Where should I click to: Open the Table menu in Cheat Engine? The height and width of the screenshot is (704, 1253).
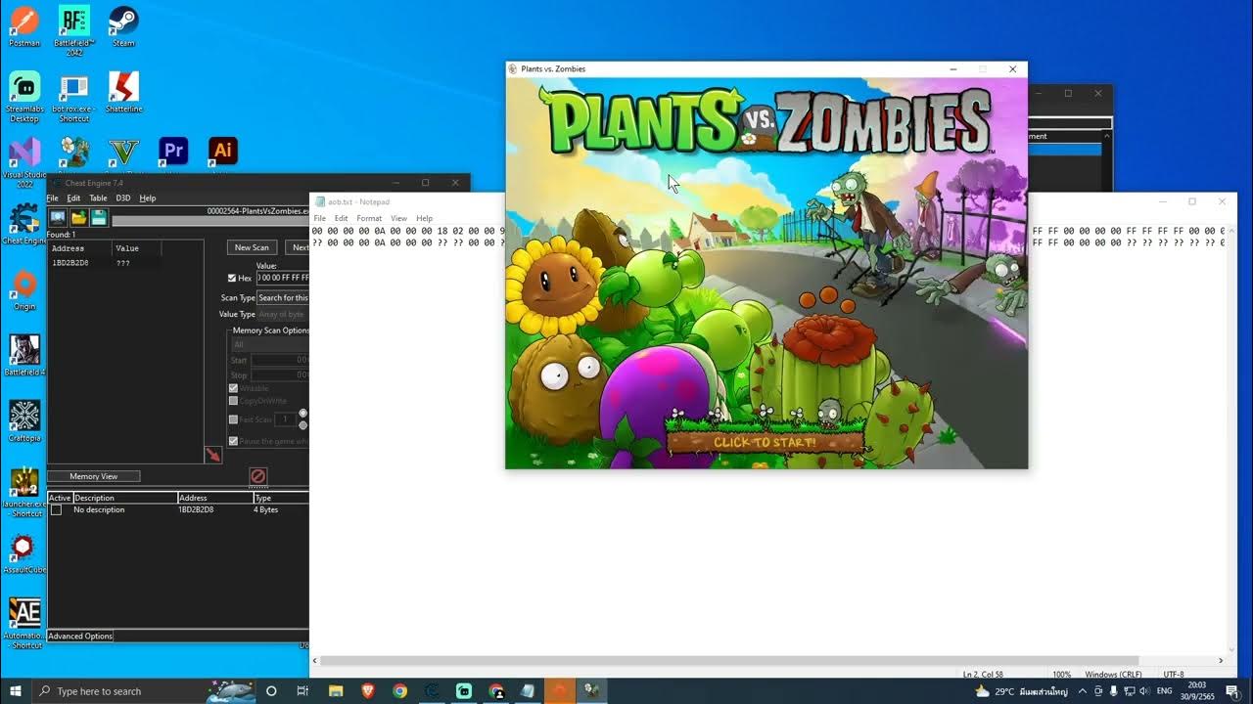pyautogui.click(x=98, y=198)
